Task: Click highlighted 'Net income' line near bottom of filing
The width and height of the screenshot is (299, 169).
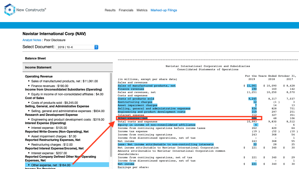Action: (x=126, y=164)
